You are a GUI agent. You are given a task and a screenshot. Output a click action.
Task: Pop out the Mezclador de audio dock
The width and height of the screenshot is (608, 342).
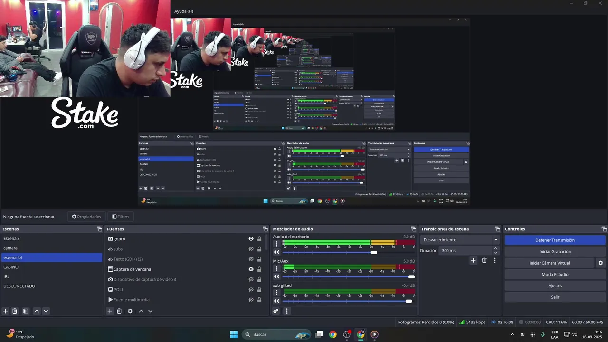coord(413,229)
